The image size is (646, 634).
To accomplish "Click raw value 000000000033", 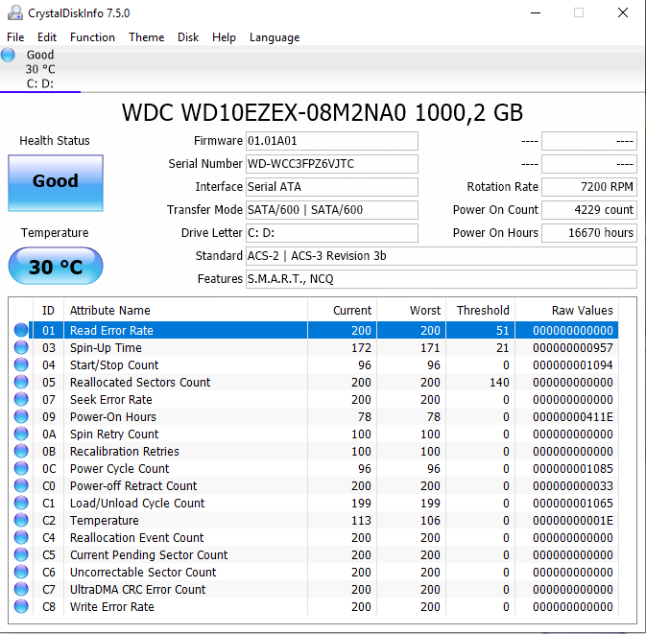I will click(x=572, y=486).
